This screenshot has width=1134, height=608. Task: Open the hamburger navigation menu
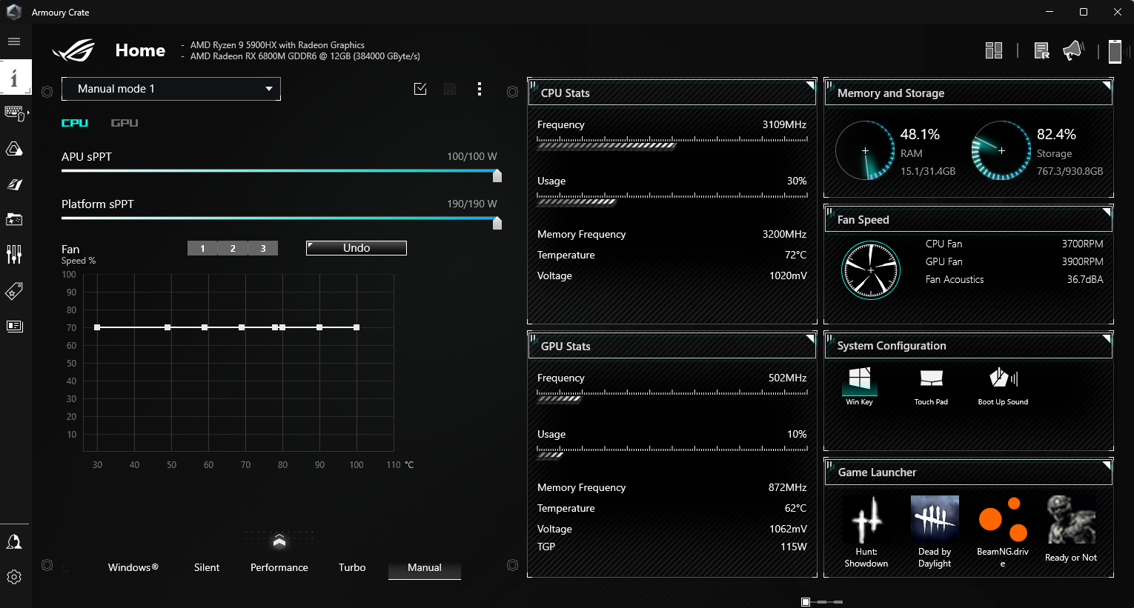click(x=14, y=41)
